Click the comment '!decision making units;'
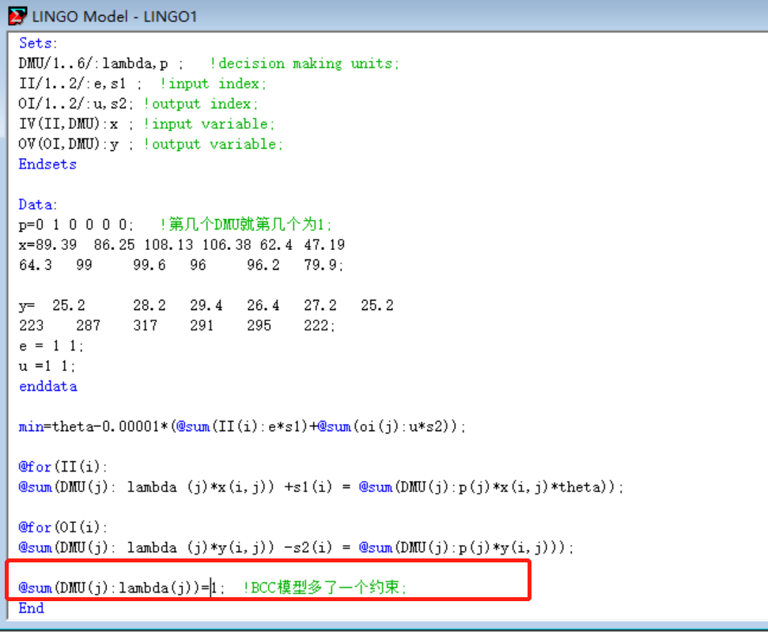The image size is (768, 632). (x=305, y=64)
